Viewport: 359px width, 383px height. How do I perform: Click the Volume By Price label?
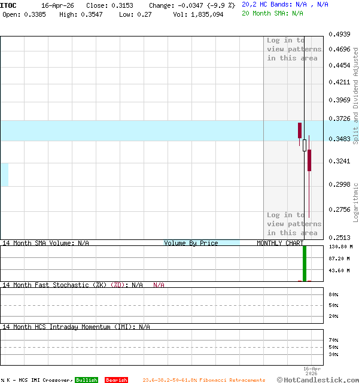click(x=191, y=243)
